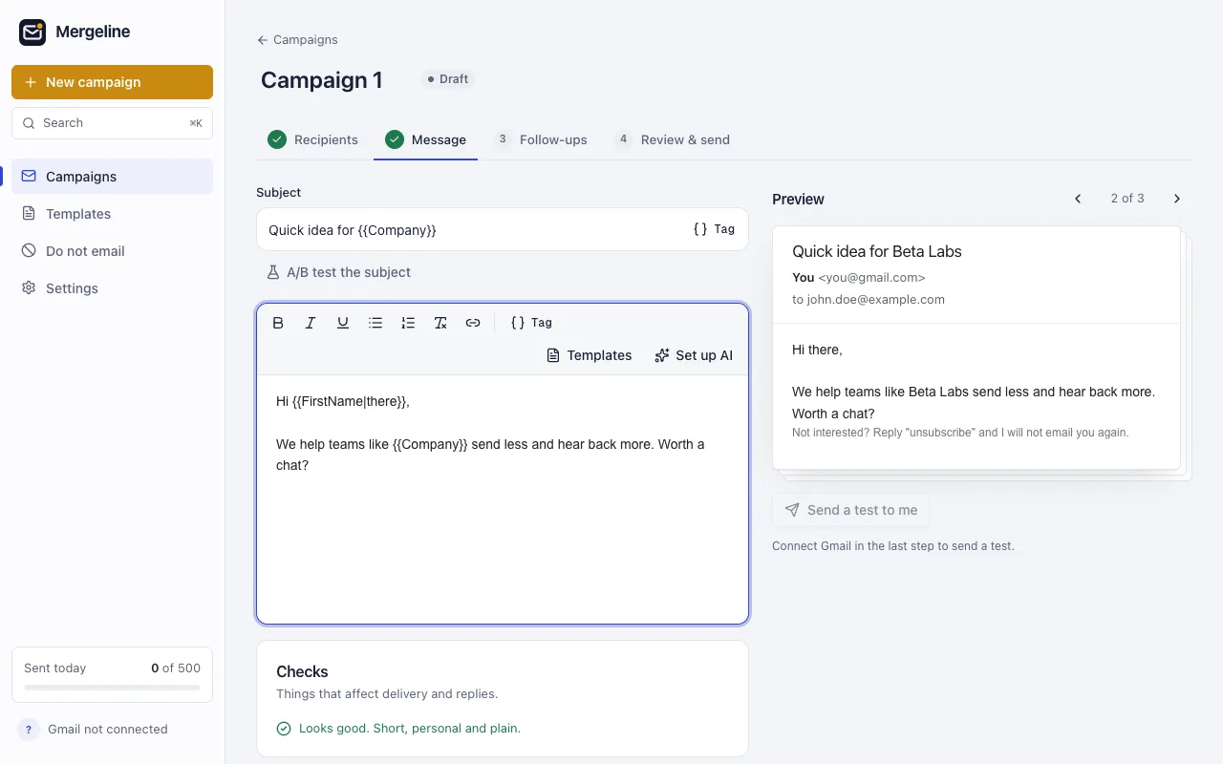This screenshot has height=764, width=1223.
Task: Insert Tag in the subject field
Action: [714, 229]
